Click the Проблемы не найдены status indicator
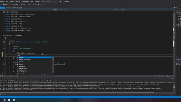This screenshot has height=102, width=181. click(x=7, y=76)
